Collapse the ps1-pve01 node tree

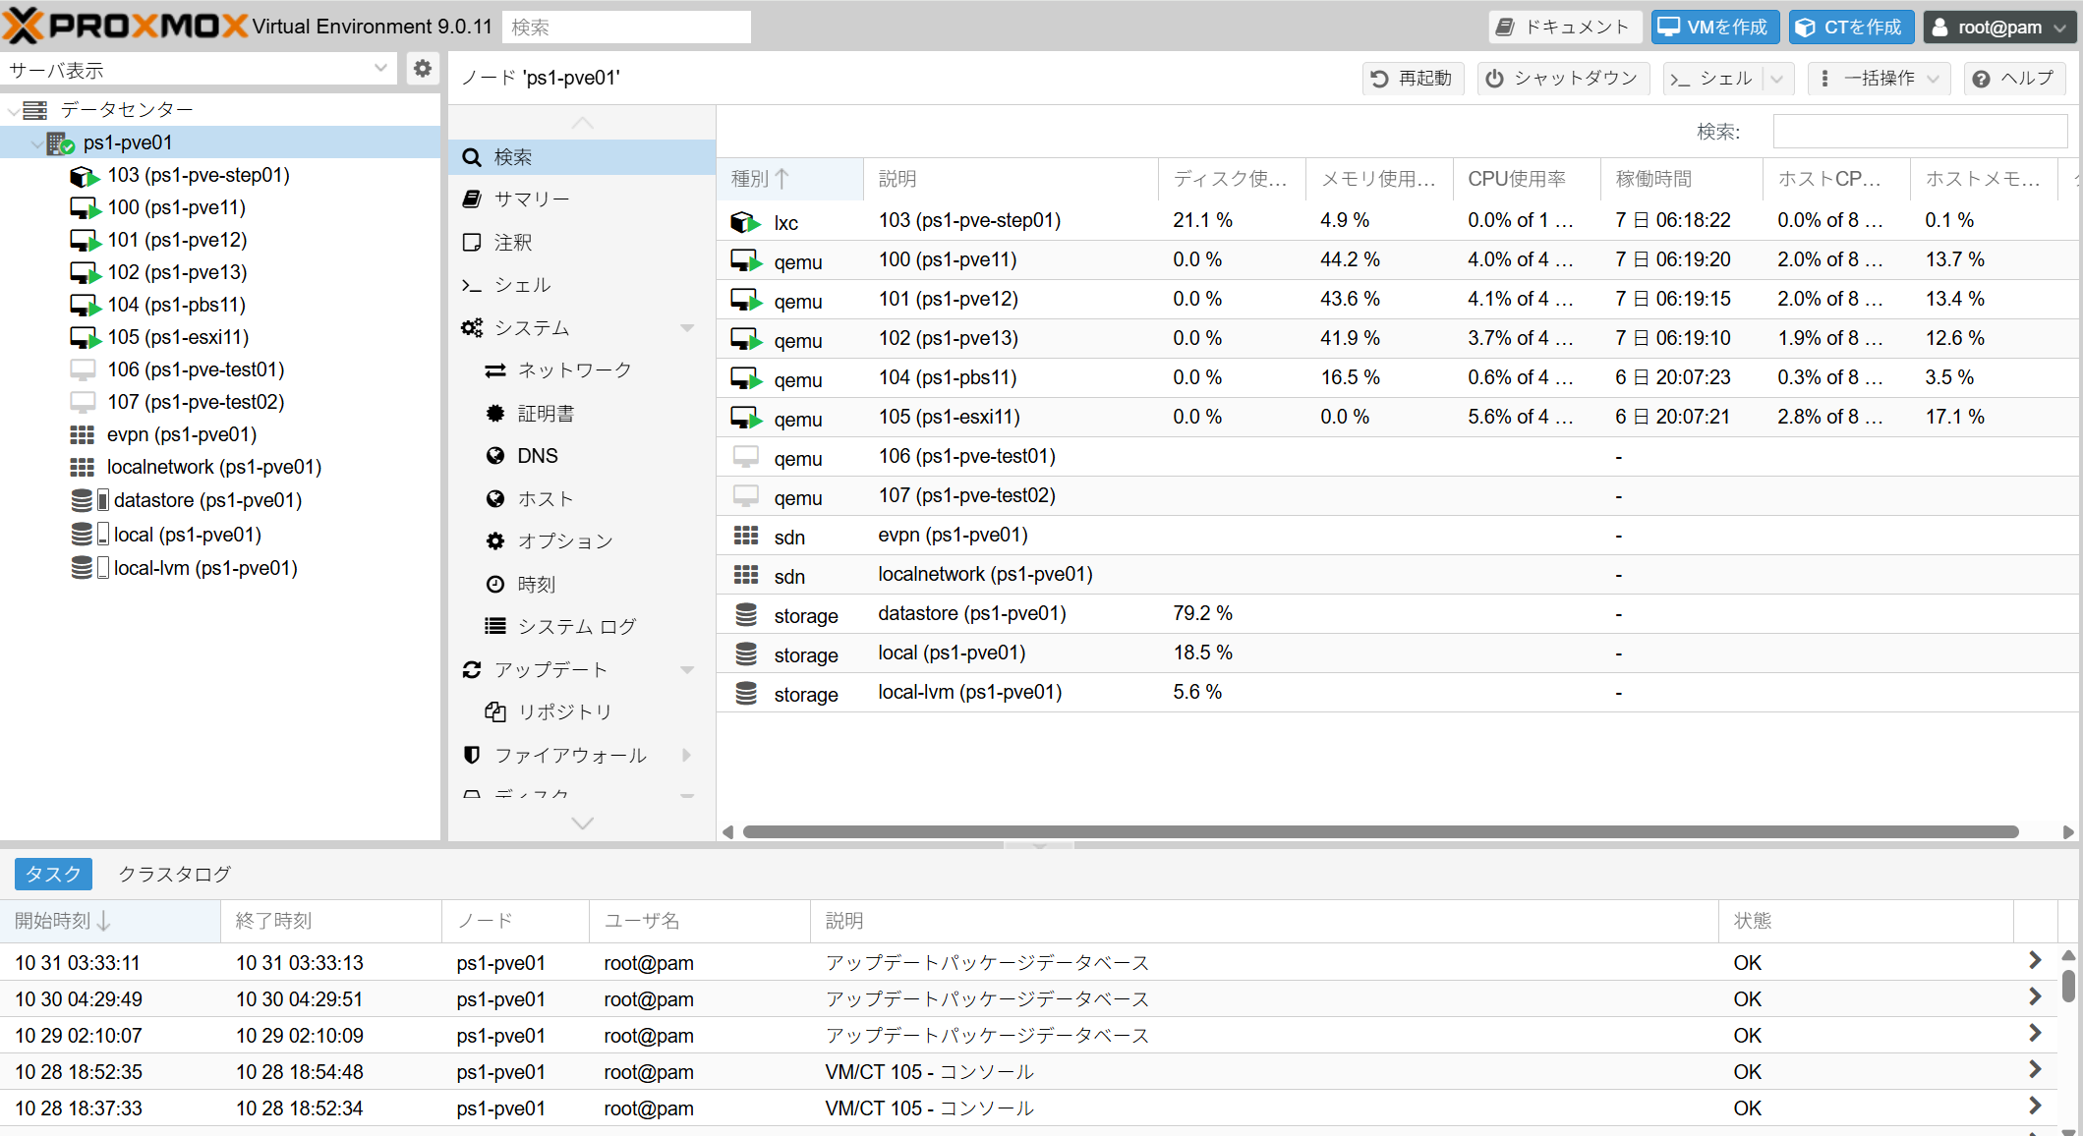coord(37,143)
